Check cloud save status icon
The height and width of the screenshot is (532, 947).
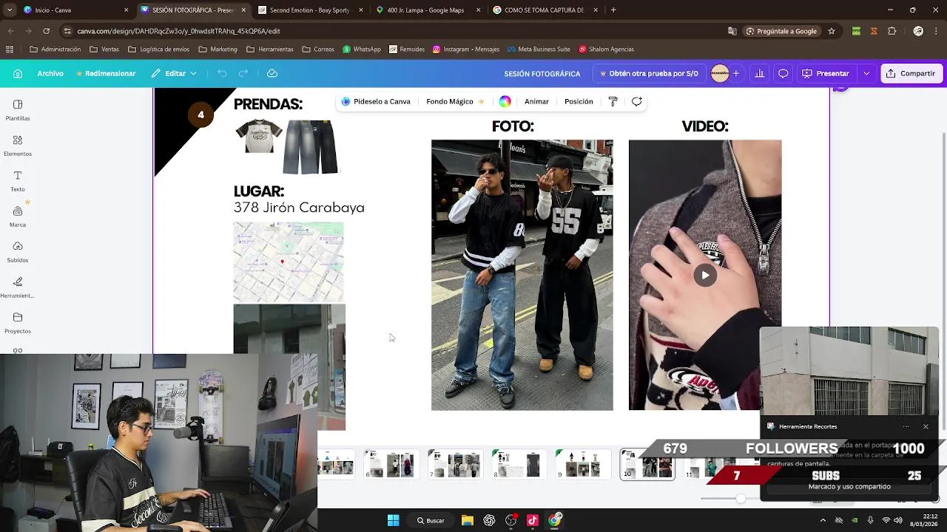tap(272, 73)
